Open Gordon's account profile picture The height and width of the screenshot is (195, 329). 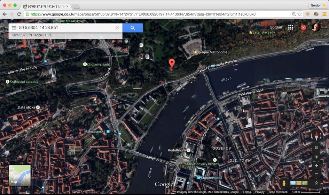(x=316, y=27)
